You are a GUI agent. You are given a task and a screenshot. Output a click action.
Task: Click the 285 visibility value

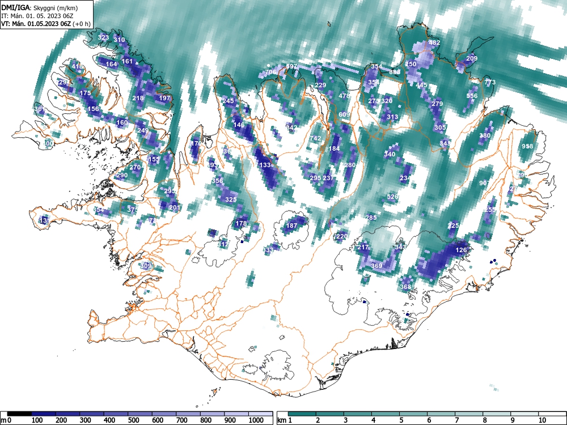click(371, 218)
